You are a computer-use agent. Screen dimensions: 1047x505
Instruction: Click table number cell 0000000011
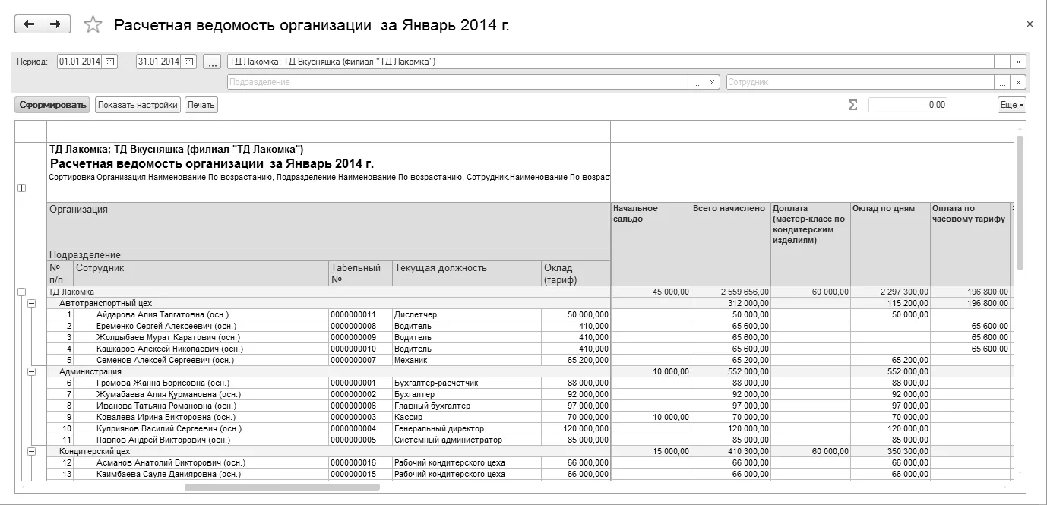click(x=360, y=314)
